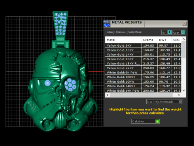
Task: Select the White Gold:14K PdW row
Action: [x=143, y=90]
